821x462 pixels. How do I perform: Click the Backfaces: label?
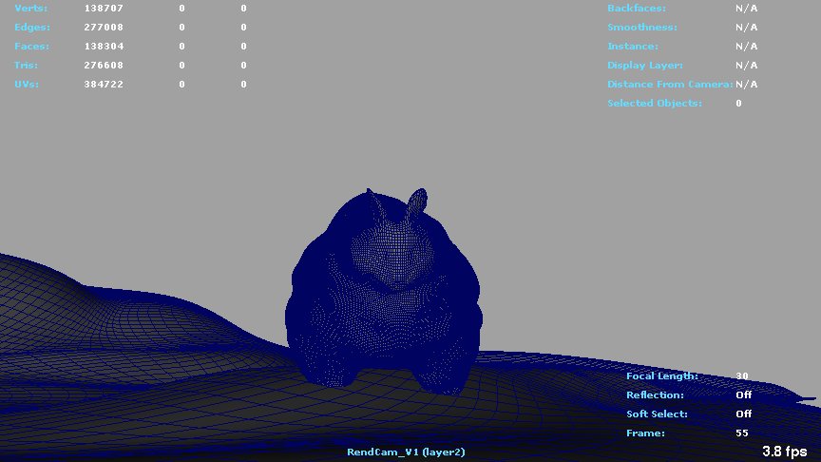click(637, 9)
